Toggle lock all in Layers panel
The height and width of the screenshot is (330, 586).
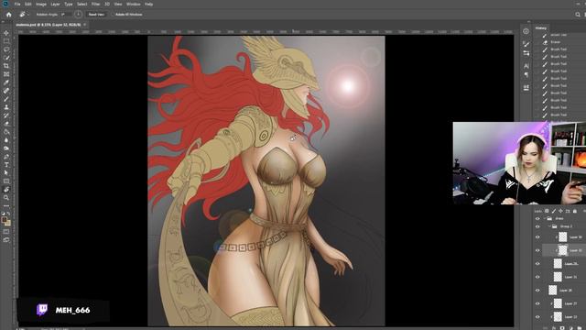pos(575,211)
